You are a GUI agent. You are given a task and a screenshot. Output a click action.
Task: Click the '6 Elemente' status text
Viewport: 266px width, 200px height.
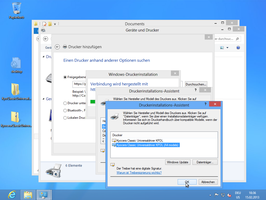click(74, 165)
